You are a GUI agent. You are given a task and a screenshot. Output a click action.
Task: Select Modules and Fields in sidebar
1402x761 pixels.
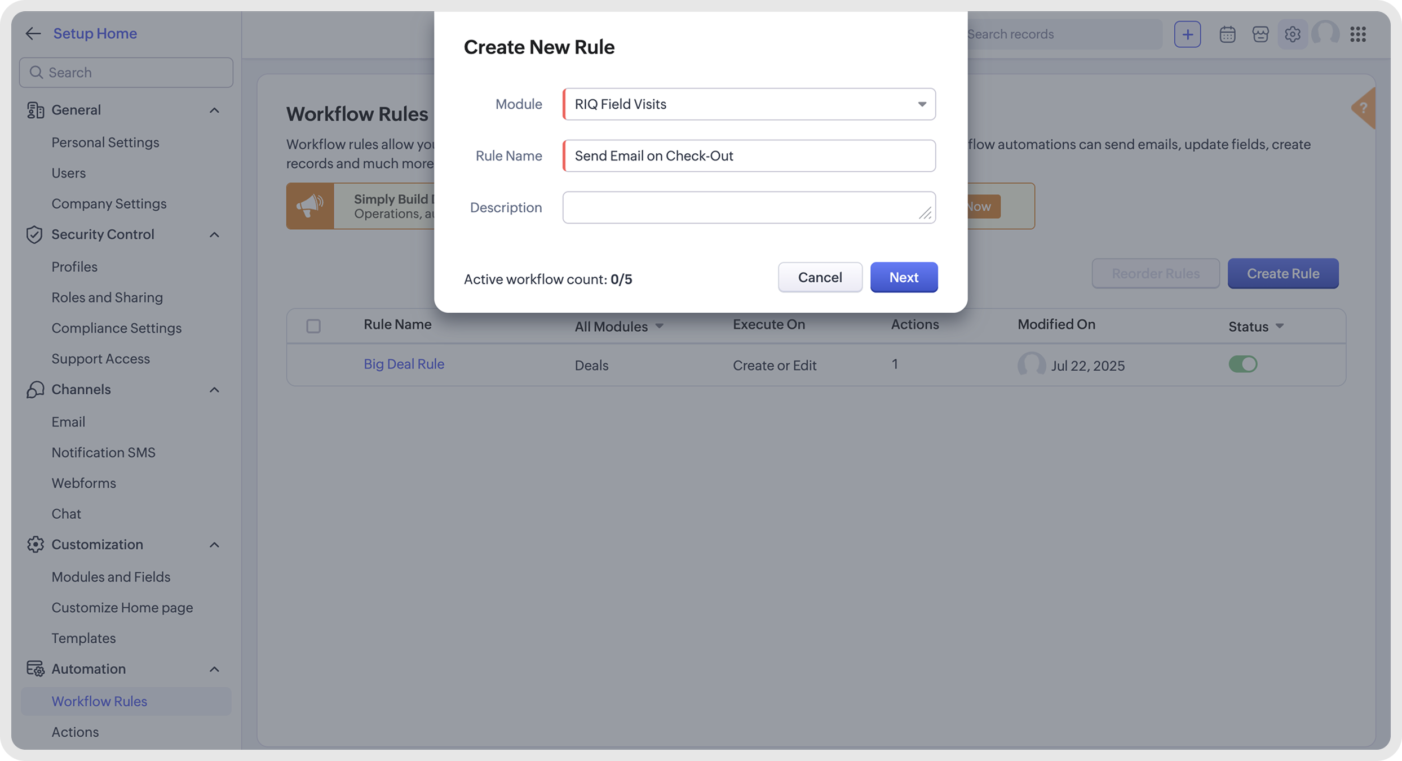[110, 577]
